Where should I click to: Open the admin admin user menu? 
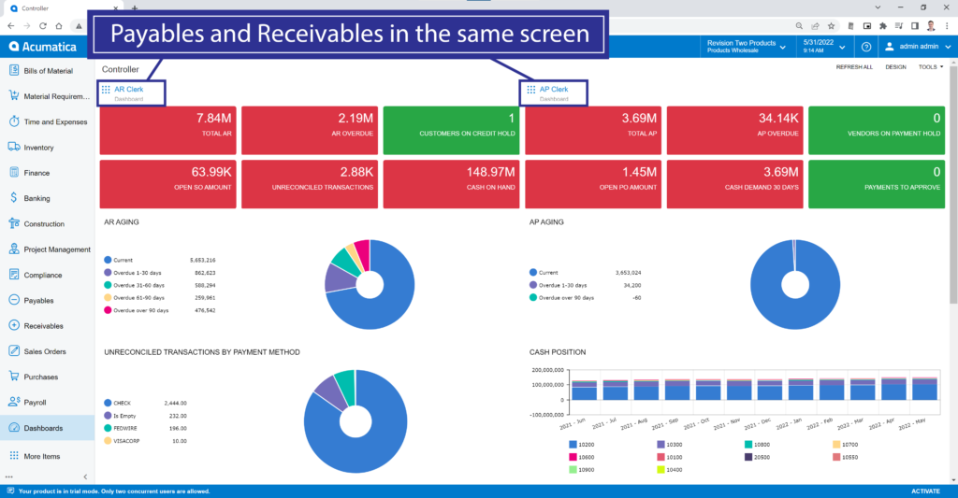click(x=918, y=47)
